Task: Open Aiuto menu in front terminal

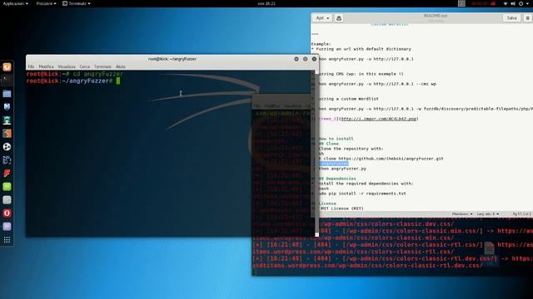Action: [x=120, y=66]
